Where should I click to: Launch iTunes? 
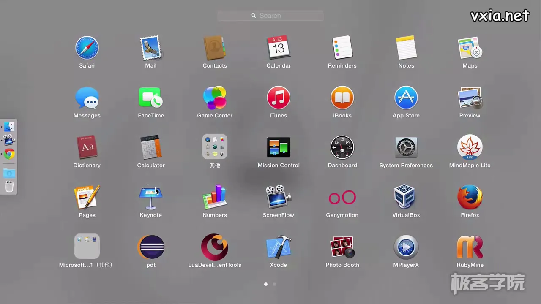(x=279, y=98)
